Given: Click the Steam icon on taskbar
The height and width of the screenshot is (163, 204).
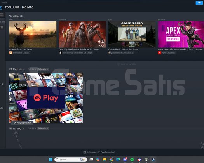Looking at the screenshot, I should tap(153, 160).
